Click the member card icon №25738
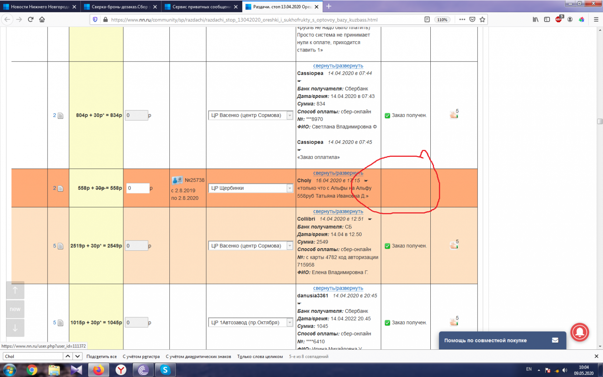The image size is (603, 377). (177, 180)
